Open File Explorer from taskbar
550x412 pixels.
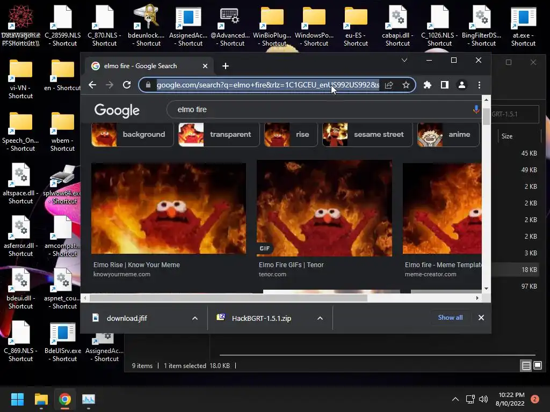tap(41, 399)
